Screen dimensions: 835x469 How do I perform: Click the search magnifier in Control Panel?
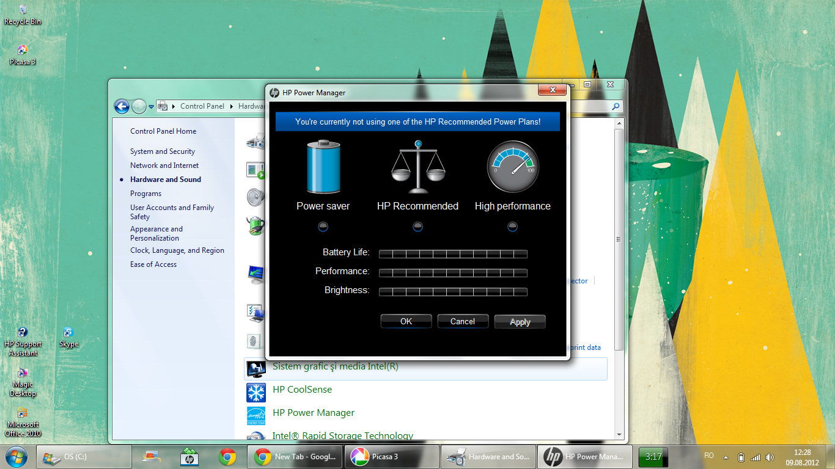click(x=616, y=106)
